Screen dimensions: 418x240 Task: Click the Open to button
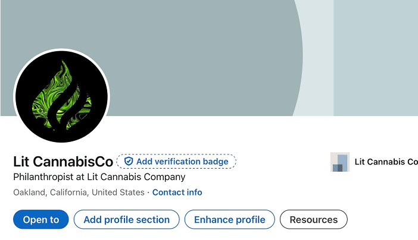coord(41,219)
